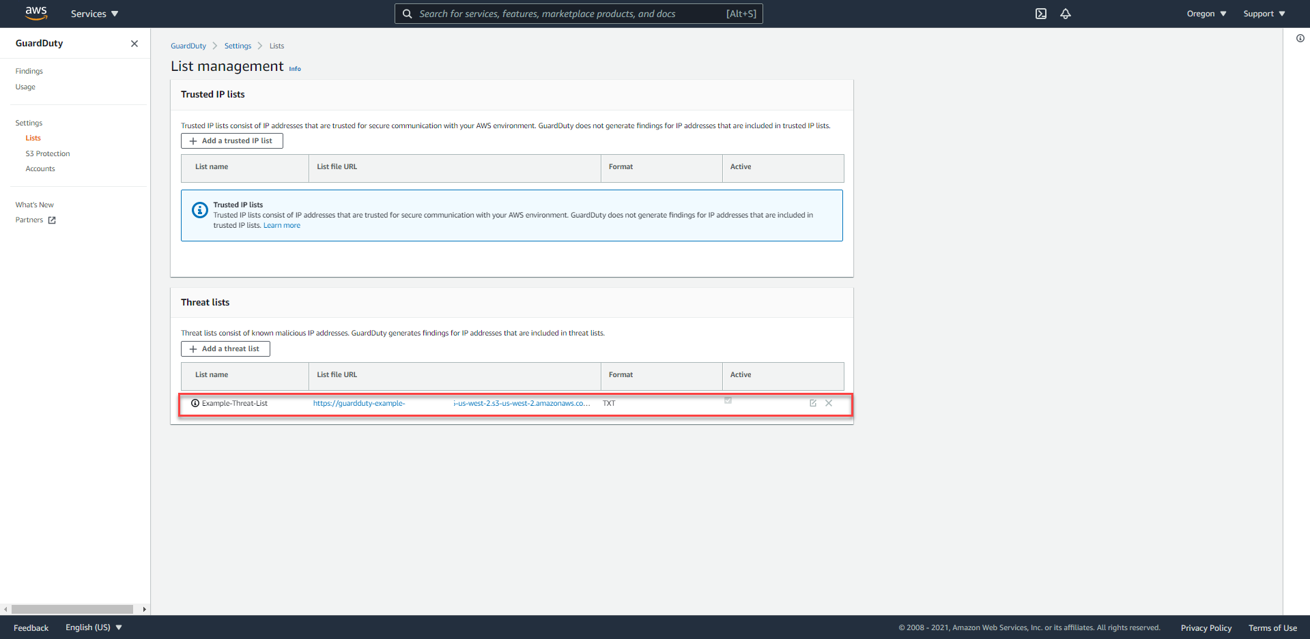Open What's New in the sidebar
The width and height of the screenshot is (1310, 639).
click(x=35, y=205)
